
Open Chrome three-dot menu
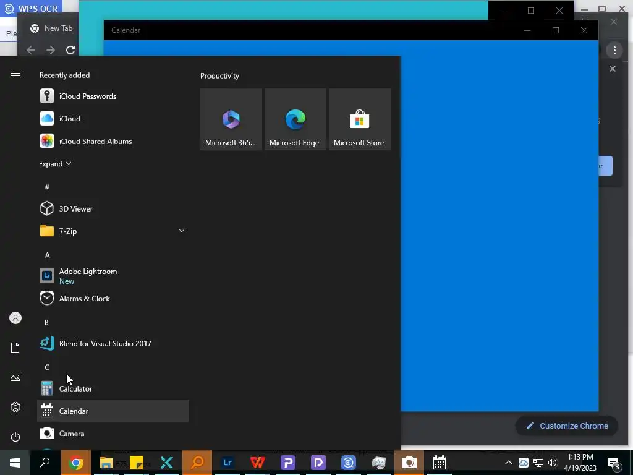click(614, 50)
